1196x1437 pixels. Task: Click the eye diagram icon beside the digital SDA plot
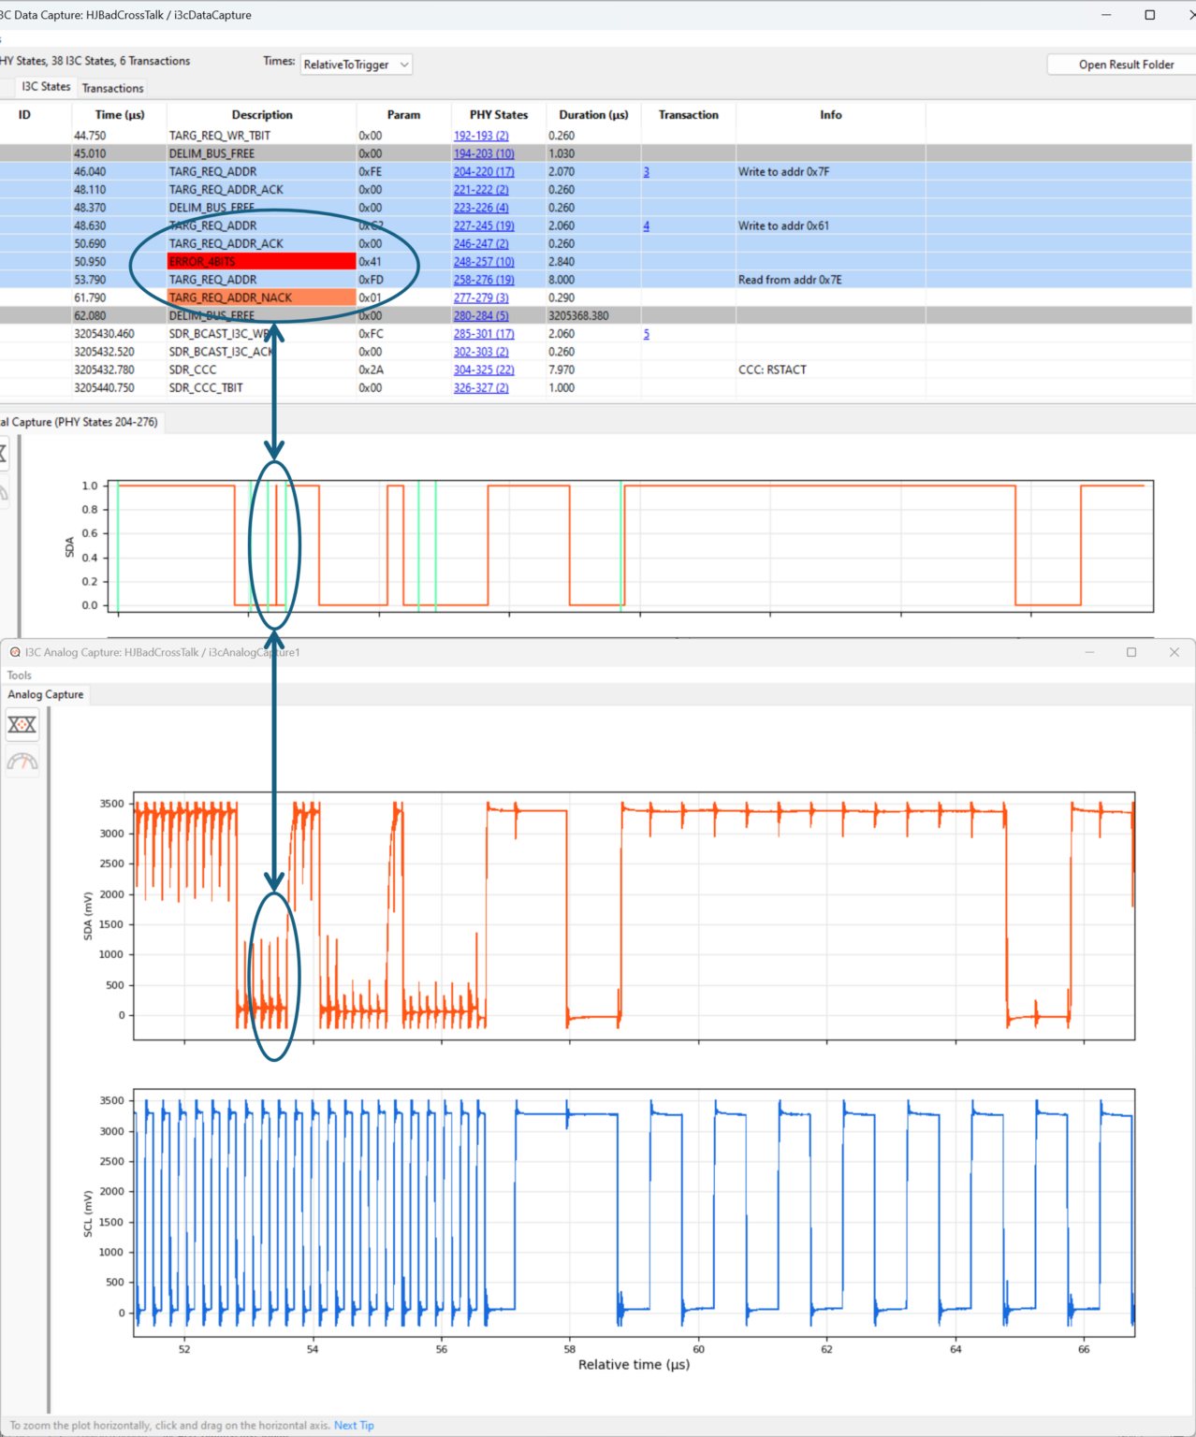tap(4, 454)
